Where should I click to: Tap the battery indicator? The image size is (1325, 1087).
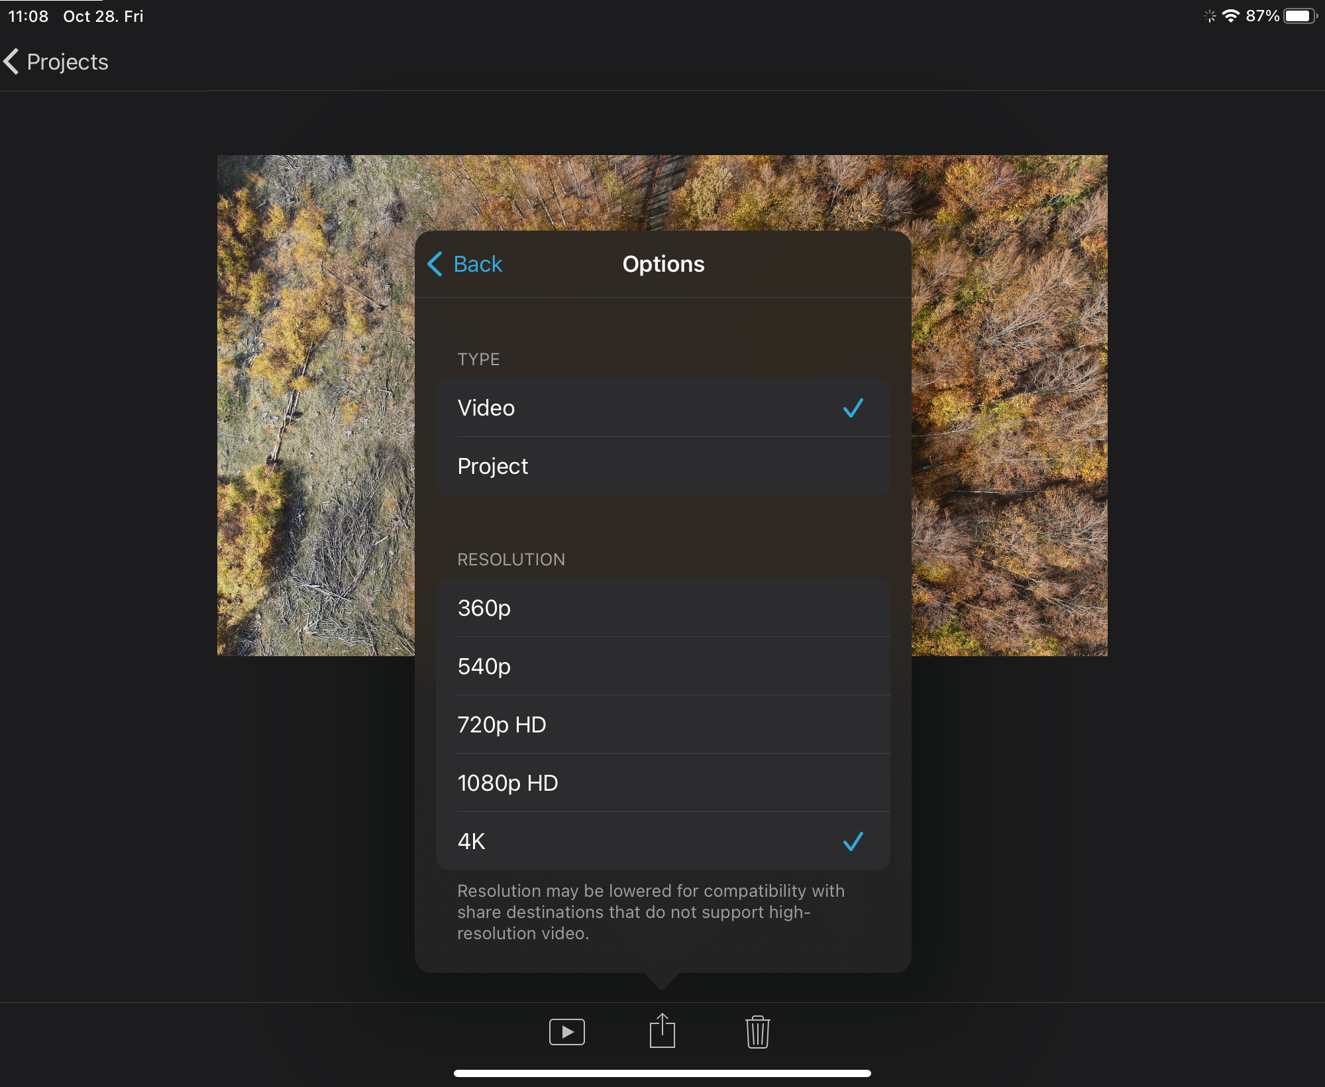pos(1300,16)
